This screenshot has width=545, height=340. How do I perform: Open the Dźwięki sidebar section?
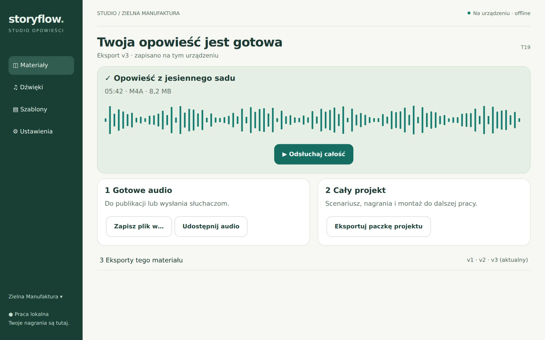[x=41, y=87]
